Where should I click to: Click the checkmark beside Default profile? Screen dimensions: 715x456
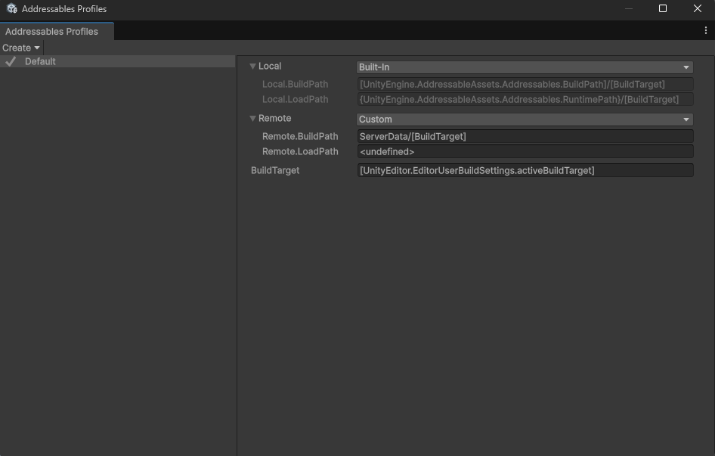[11, 61]
